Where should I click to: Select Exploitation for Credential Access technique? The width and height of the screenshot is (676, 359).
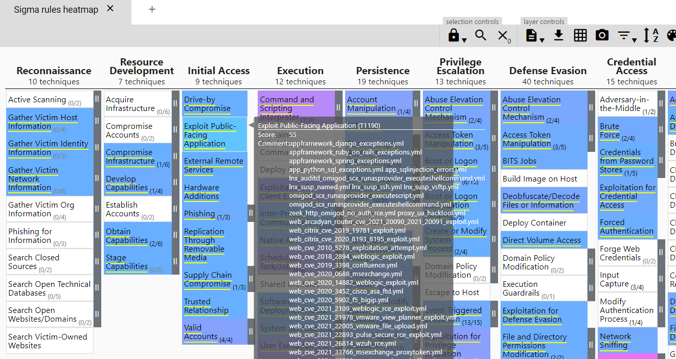pyautogui.click(x=628, y=196)
